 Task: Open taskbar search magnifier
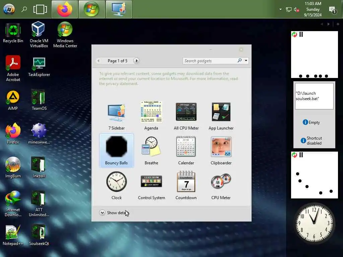(x=24, y=9)
